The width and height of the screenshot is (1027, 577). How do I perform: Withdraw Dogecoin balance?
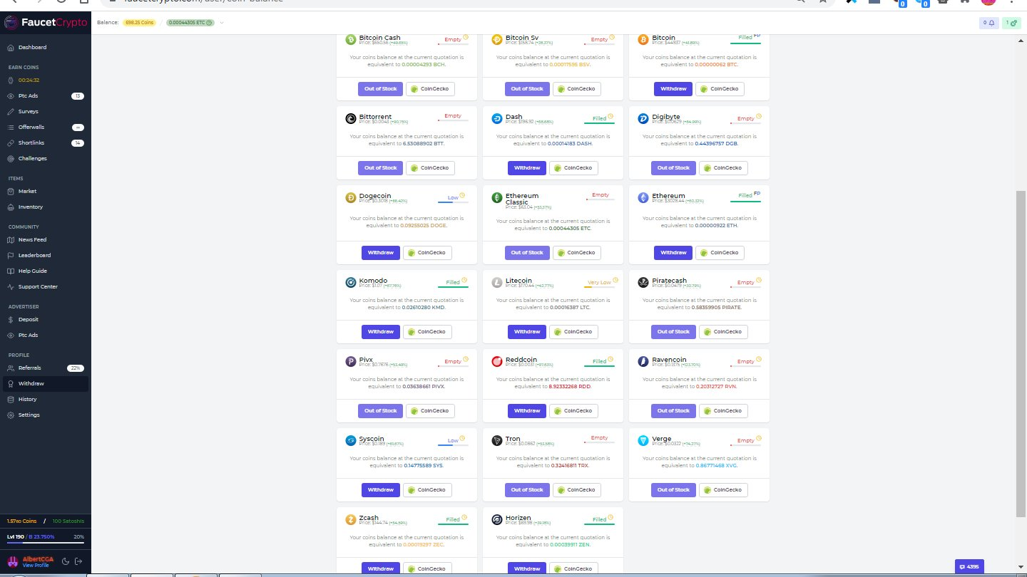pos(380,253)
